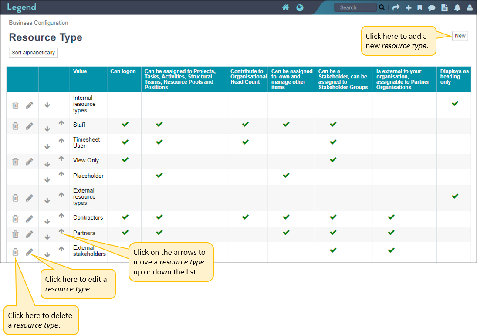This screenshot has height=335, width=477.
Task: Edit the Contractors resource type
Action: tap(29, 219)
